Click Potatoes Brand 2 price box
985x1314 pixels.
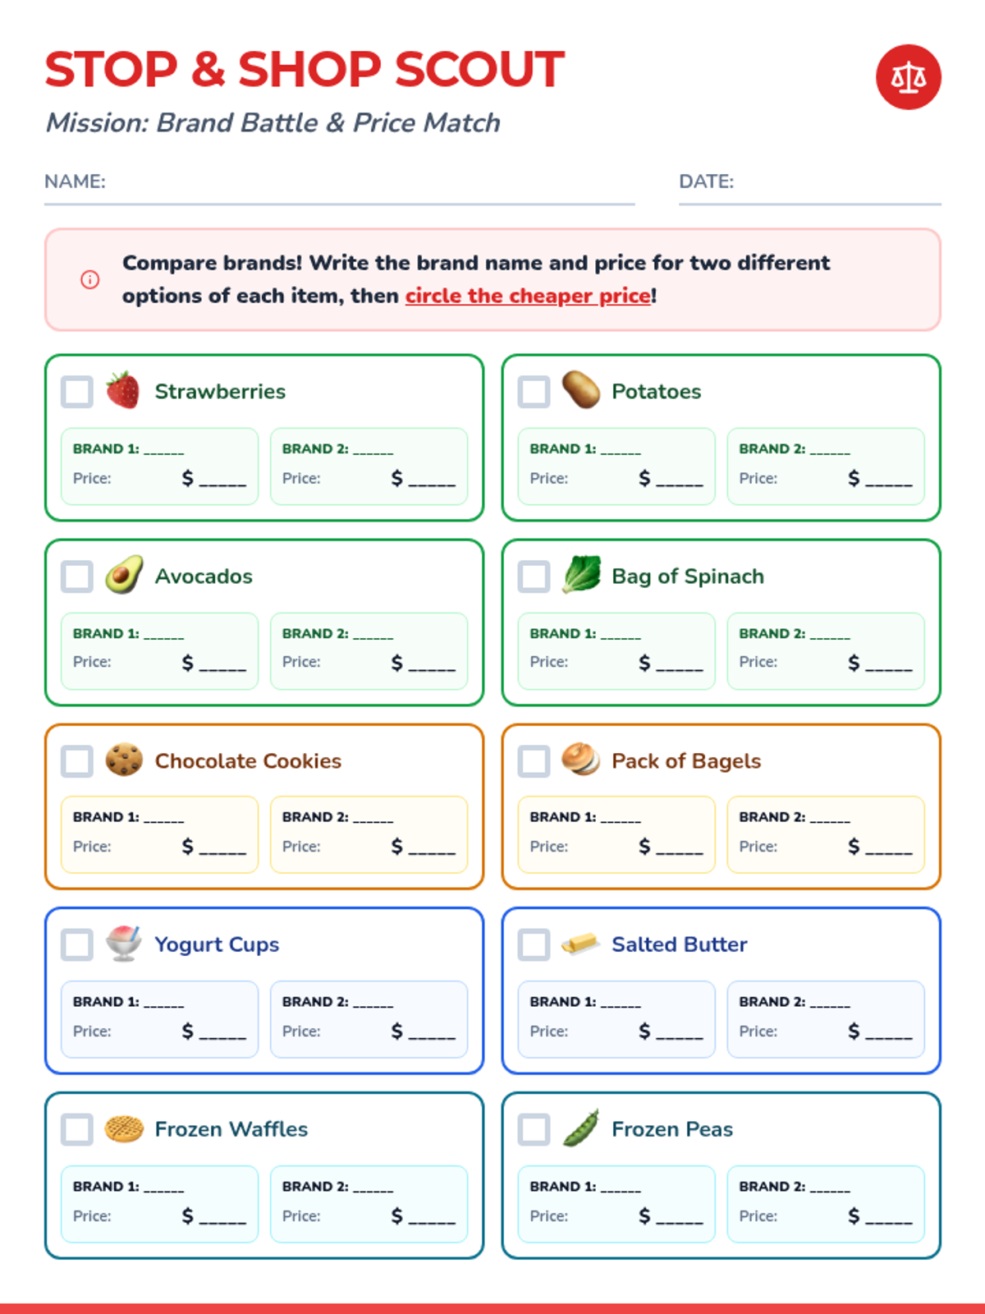(x=826, y=466)
